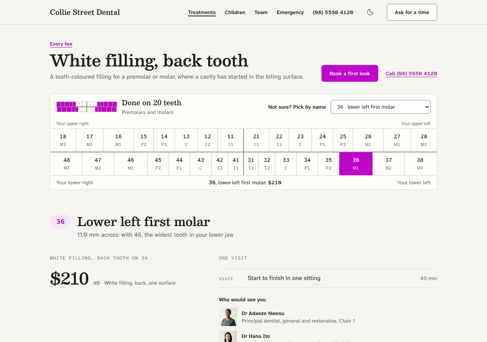This screenshot has width=487, height=342.
Task: Select tooth 44 in the chart
Action: [180, 164]
